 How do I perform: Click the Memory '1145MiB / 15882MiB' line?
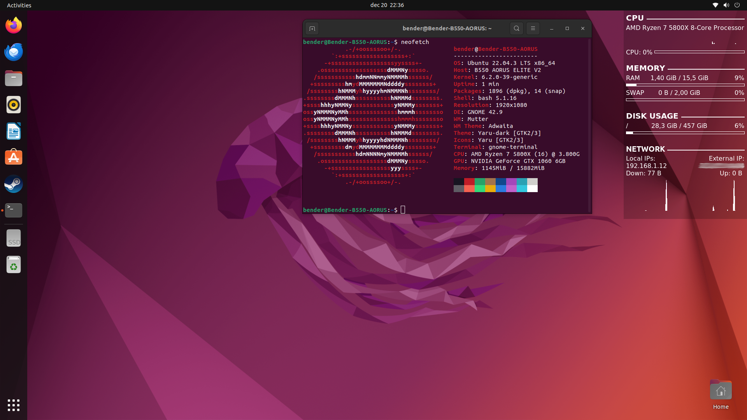499,168
